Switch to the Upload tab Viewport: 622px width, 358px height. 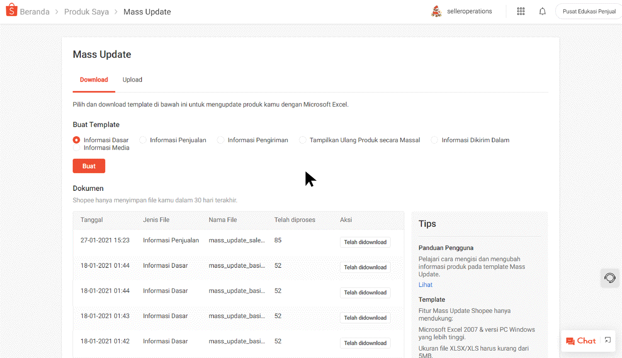point(132,80)
